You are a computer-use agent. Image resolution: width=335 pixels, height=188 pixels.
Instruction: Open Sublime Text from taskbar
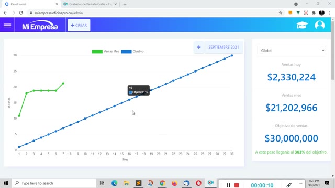click(x=138, y=183)
